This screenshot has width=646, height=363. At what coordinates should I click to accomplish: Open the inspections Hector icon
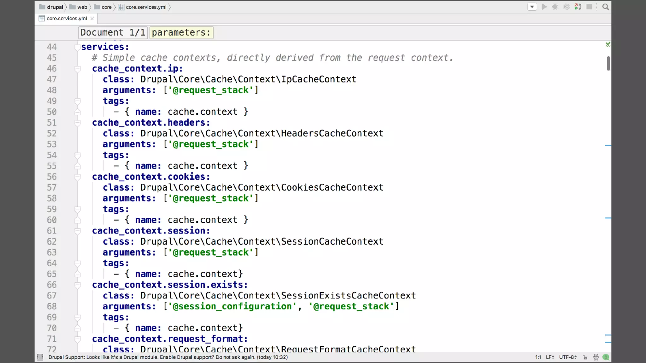point(596,357)
